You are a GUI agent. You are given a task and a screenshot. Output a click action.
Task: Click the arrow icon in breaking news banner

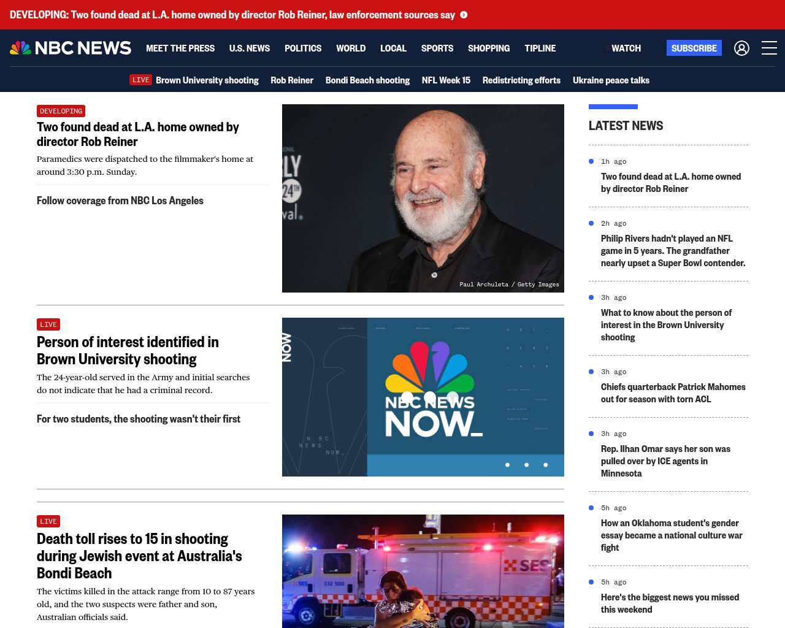pos(464,15)
